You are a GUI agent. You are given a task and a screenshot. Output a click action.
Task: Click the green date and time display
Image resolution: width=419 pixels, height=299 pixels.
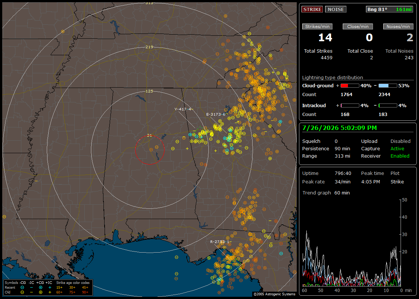pos(339,128)
